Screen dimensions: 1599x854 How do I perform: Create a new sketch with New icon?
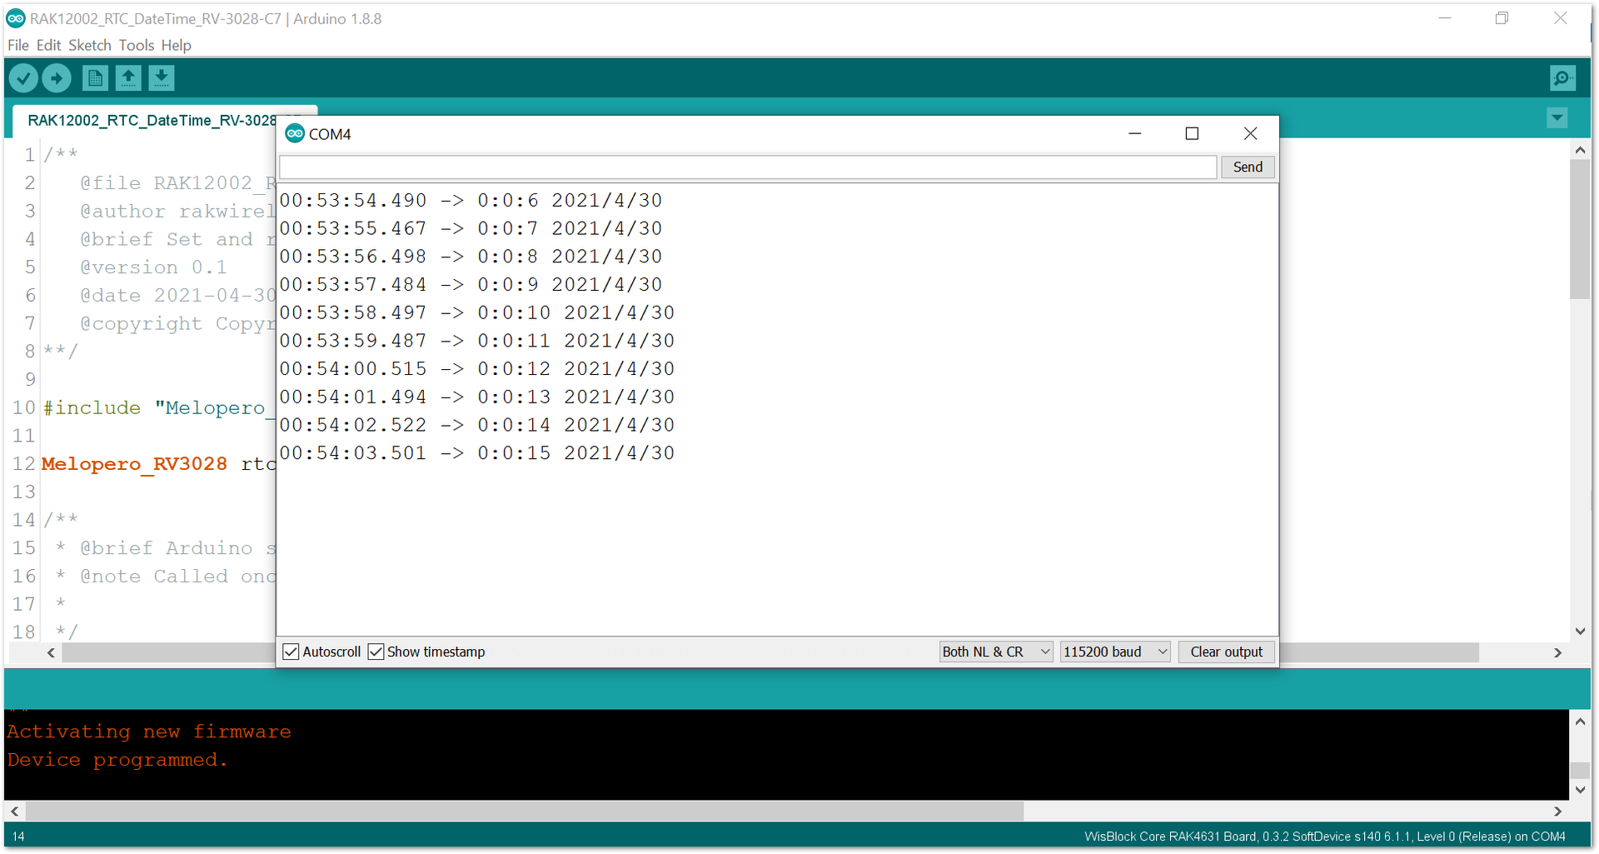click(x=95, y=78)
